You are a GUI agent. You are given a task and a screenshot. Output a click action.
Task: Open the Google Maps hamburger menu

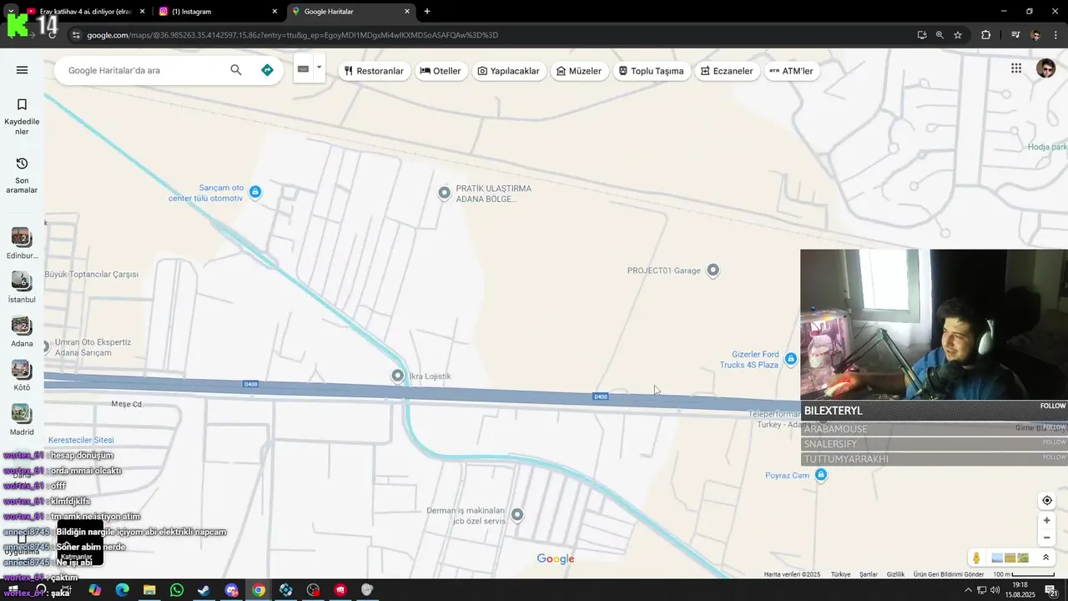22,70
